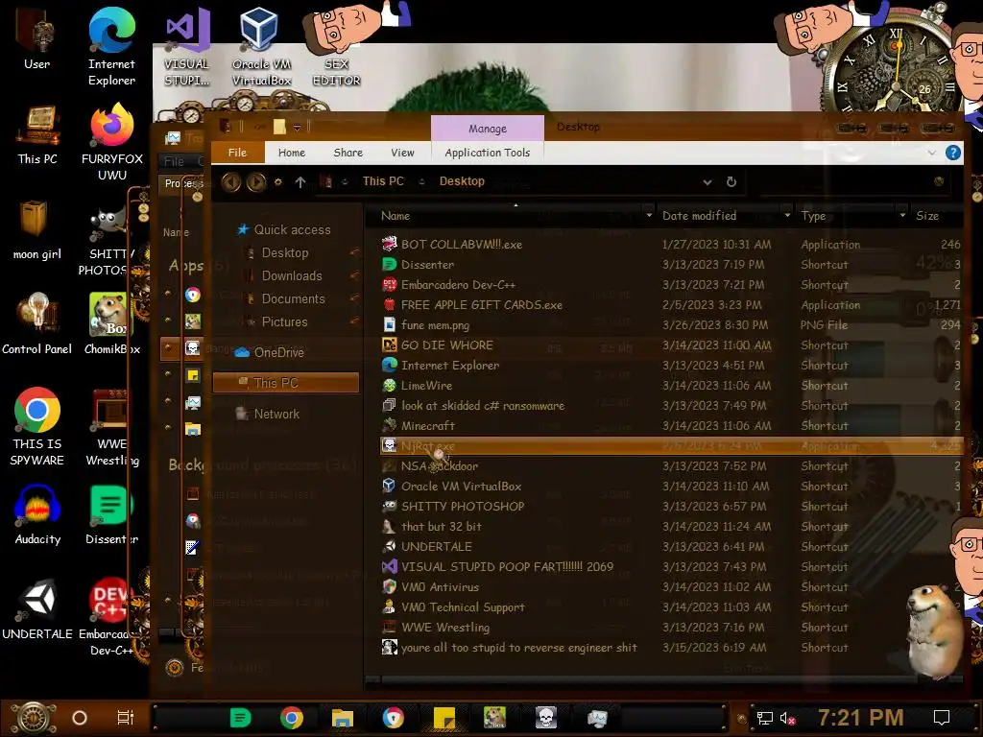Screen dimensions: 983x737
Task: Click the Back arrow in File Explorer
Action: [230, 181]
